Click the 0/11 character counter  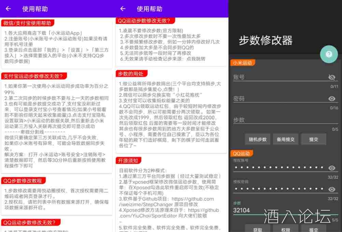pyautogui.click(x=334, y=87)
